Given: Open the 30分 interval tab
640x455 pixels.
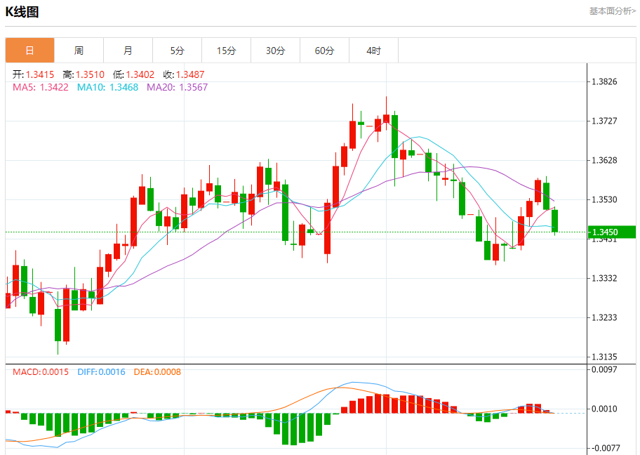Looking at the screenshot, I should (x=276, y=51).
